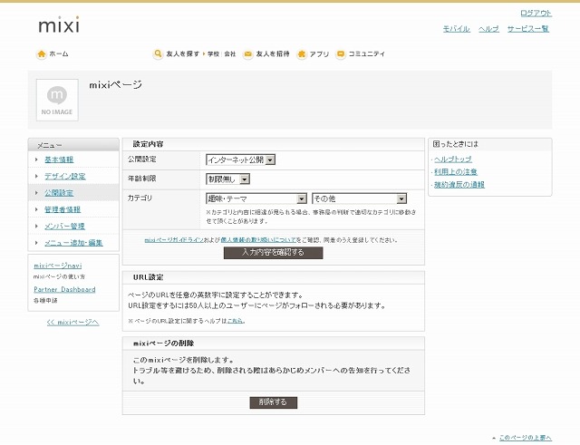Click the ログアウト link
Image resolution: width=580 pixels, height=445 pixels.
(536, 14)
